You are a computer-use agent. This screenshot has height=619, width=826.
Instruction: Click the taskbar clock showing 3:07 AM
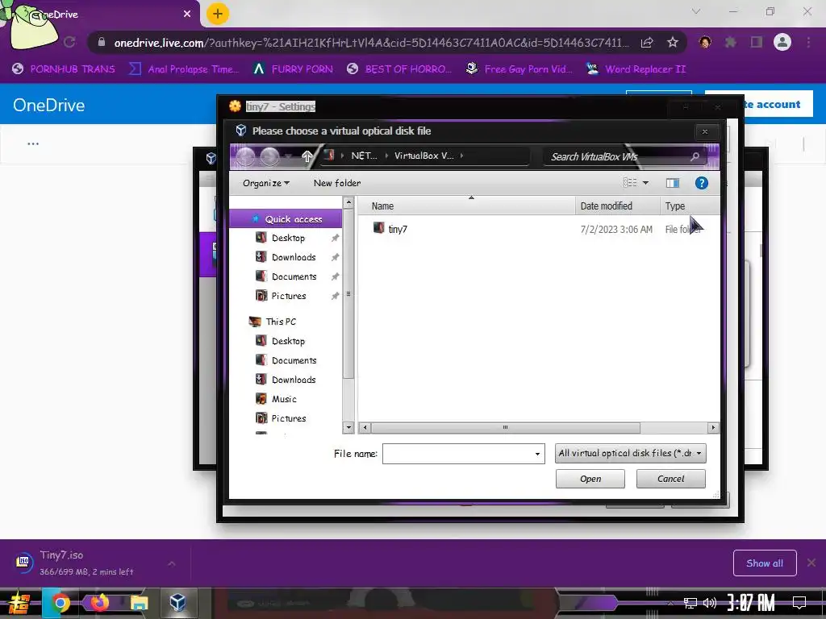click(x=751, y=603)
